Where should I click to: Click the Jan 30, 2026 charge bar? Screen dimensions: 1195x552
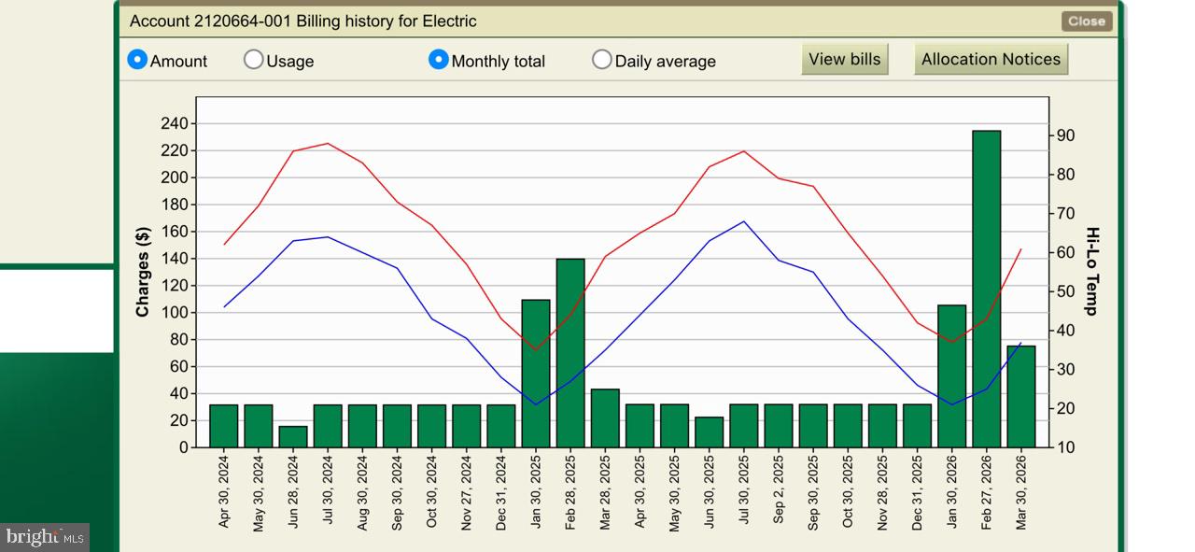[x=951, y=376]
